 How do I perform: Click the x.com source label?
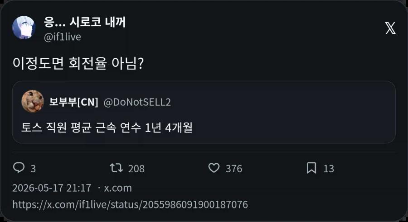118,188
